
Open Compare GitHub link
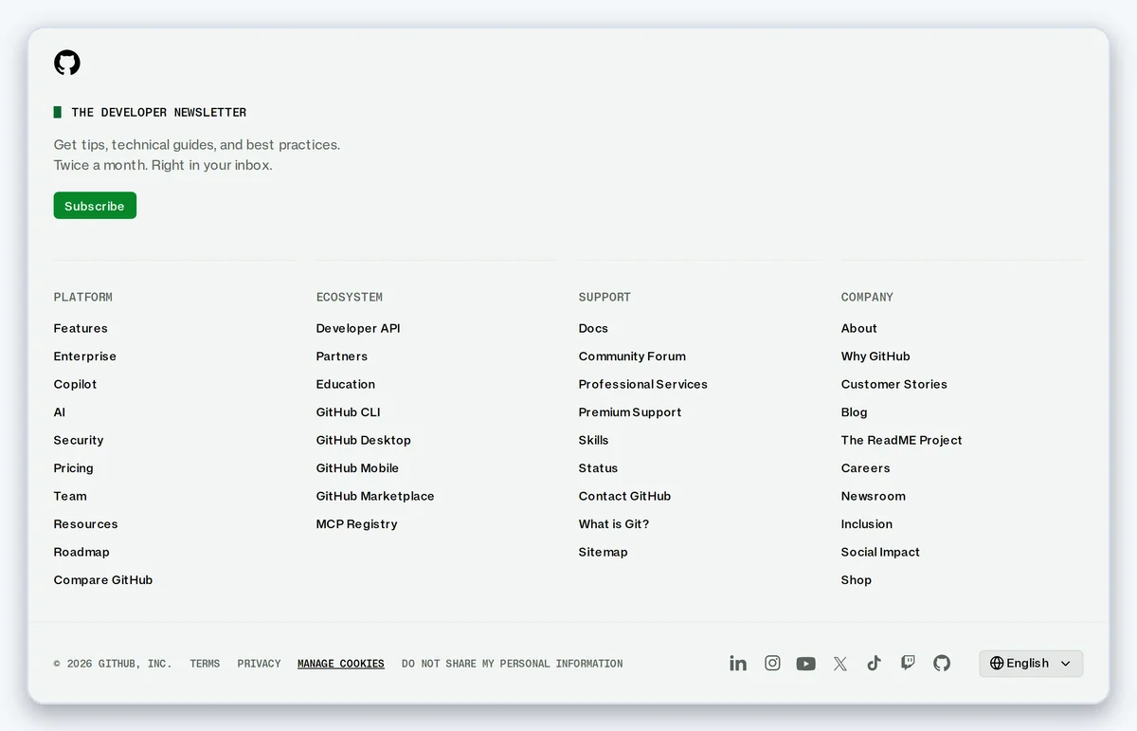pyautogui.click(x=103, y=580)
